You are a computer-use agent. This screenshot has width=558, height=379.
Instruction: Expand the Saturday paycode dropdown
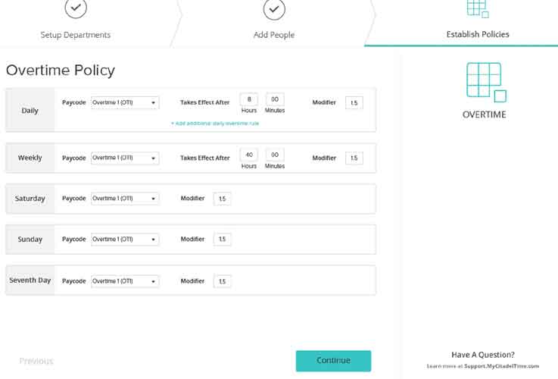125,199
